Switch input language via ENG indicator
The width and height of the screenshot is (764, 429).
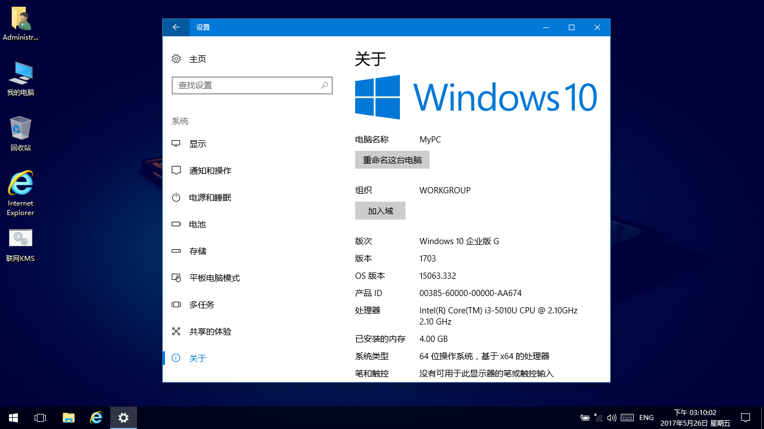click(647, 418)
